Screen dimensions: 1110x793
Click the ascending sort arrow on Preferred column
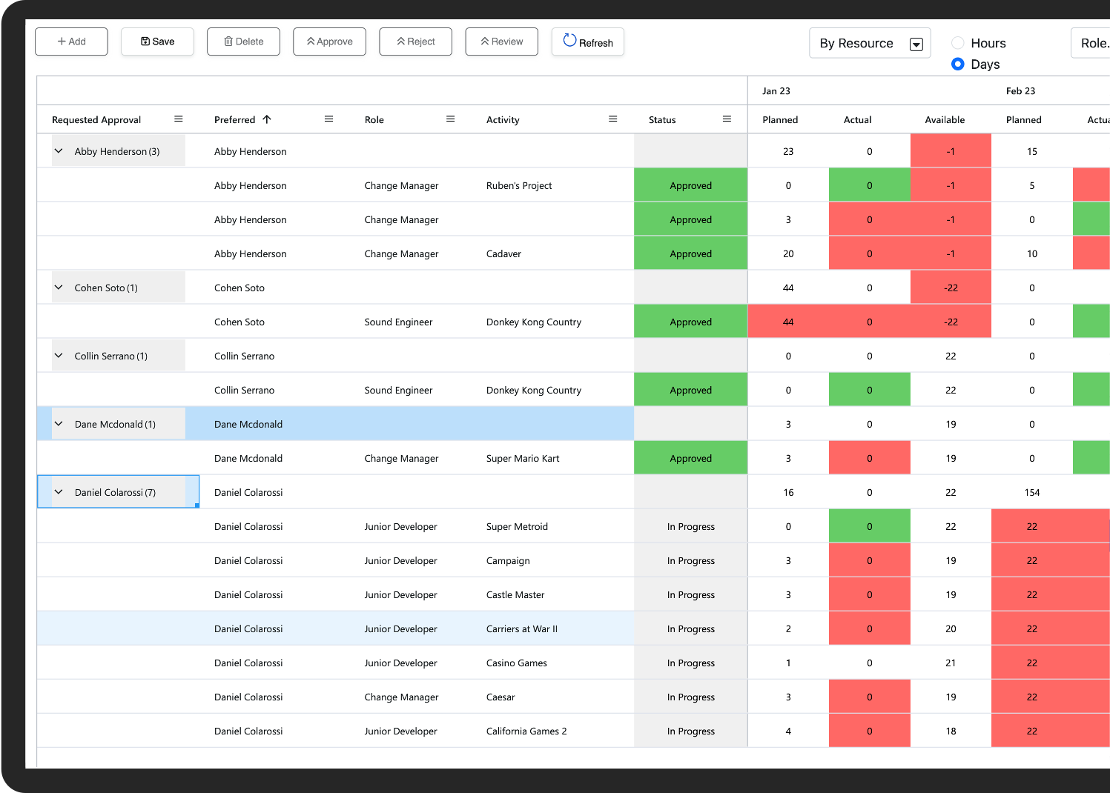coord(268,119)
